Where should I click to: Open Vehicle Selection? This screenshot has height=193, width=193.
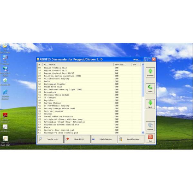104,139
